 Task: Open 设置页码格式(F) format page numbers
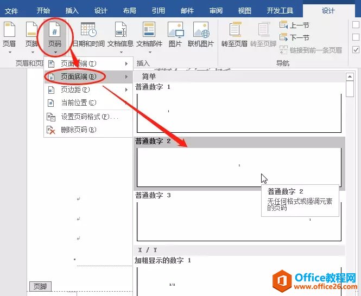pyautogui.click(x=88, y=117)
